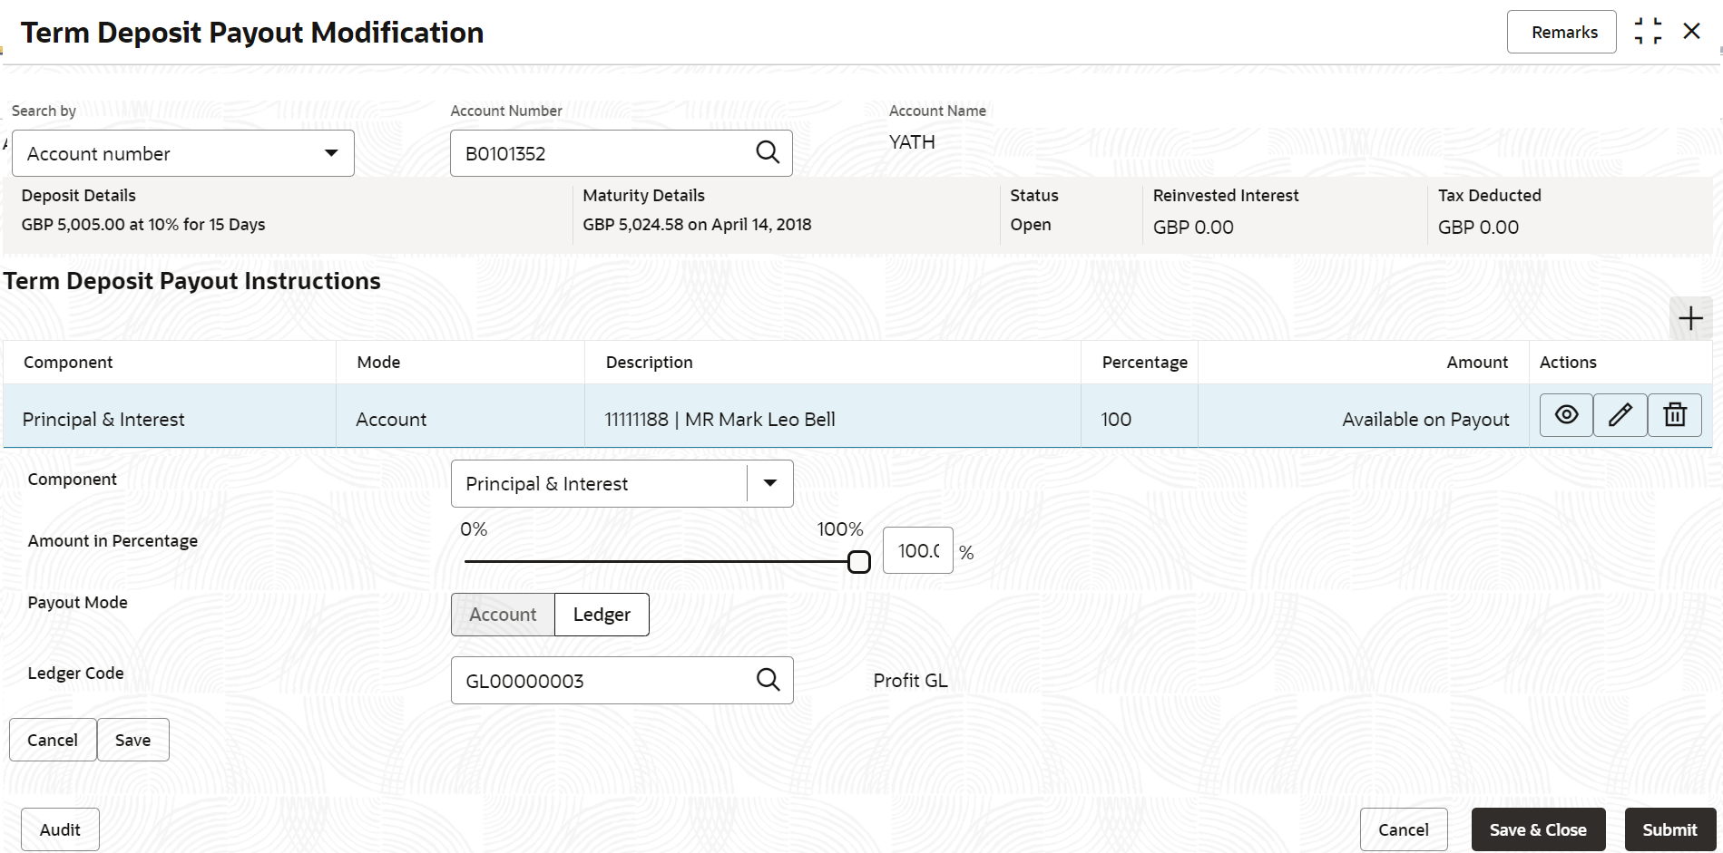The image size is (1723, 853).
Task: Edit the payout instruction with pencil icon
Action: click(1620, 415)
